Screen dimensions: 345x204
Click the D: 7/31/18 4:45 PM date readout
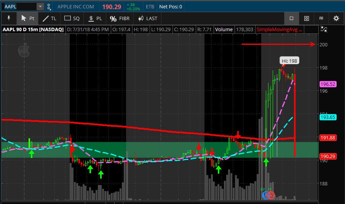pyautogui.click(x=88, y=29)
